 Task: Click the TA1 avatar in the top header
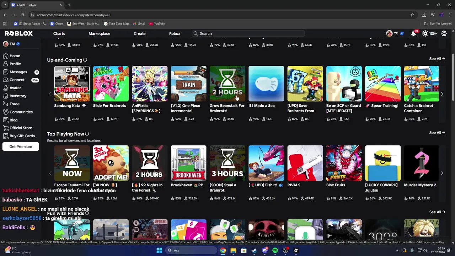[x=389, y=33]
